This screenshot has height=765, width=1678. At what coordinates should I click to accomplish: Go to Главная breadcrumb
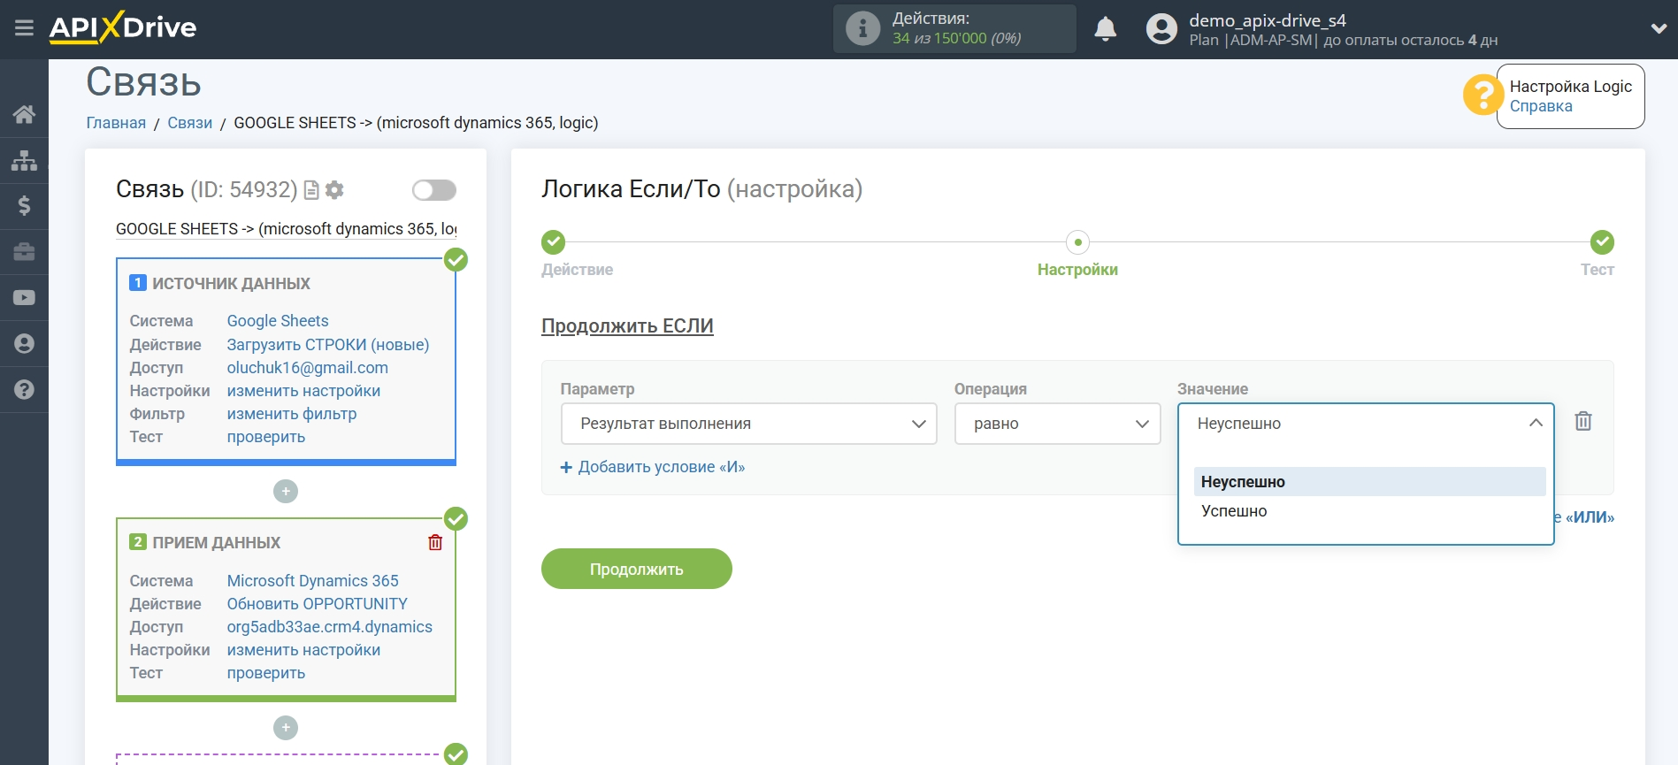click(116, 123)
